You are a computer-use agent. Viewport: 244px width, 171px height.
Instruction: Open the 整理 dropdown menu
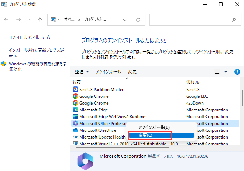pos(82,72)
